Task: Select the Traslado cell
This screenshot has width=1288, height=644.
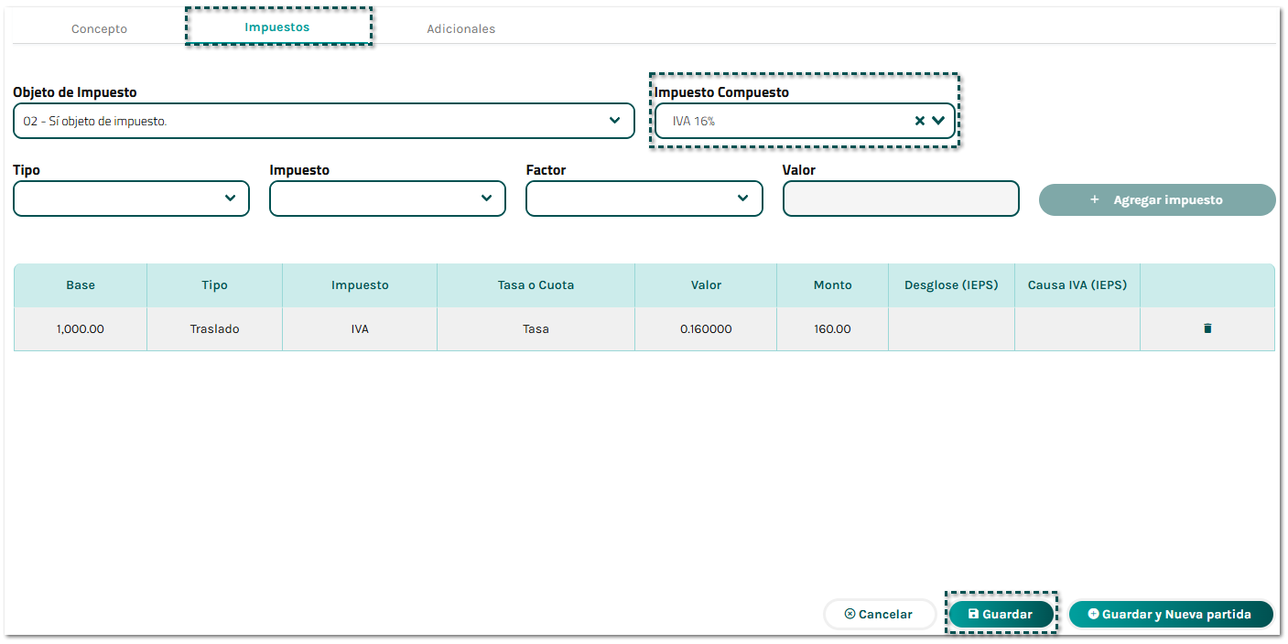Action: click(214, 328)
